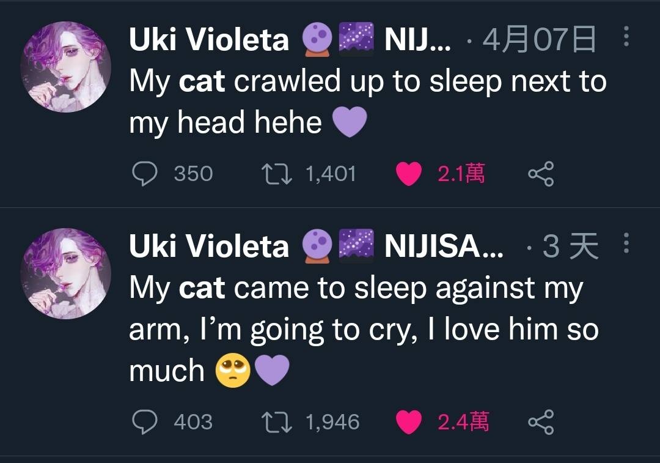View reply count 350

(193, 174)
